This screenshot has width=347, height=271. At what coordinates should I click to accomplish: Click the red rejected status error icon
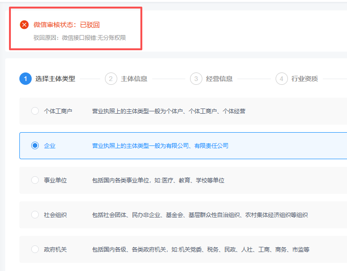(24, 25)
